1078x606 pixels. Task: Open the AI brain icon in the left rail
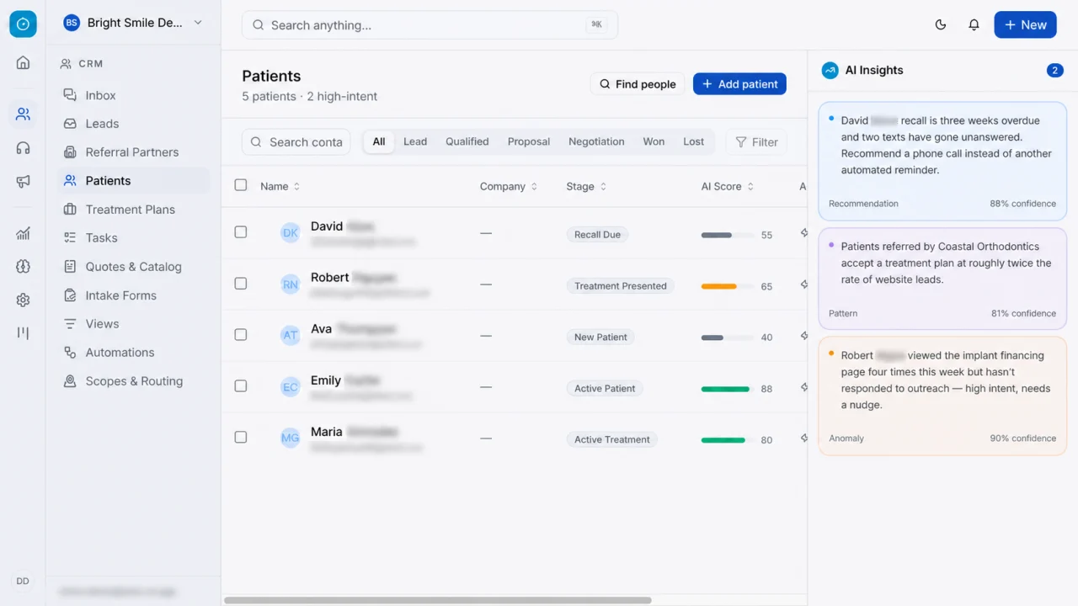tap(23, 267)
